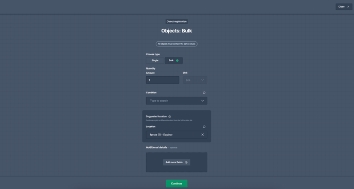354x189 pixels.
Task: Click the Objects: Bulk heading
Action: click(176, 31)
